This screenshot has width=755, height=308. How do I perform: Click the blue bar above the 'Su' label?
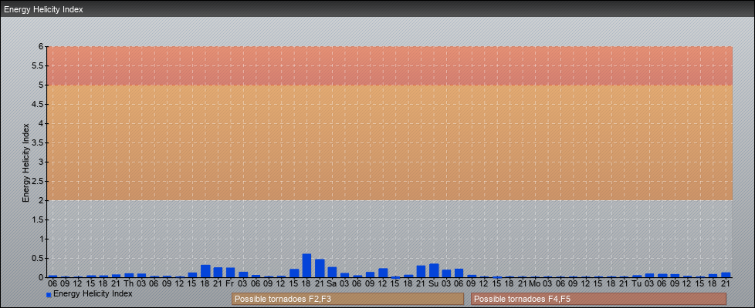[x=434, y=270]
